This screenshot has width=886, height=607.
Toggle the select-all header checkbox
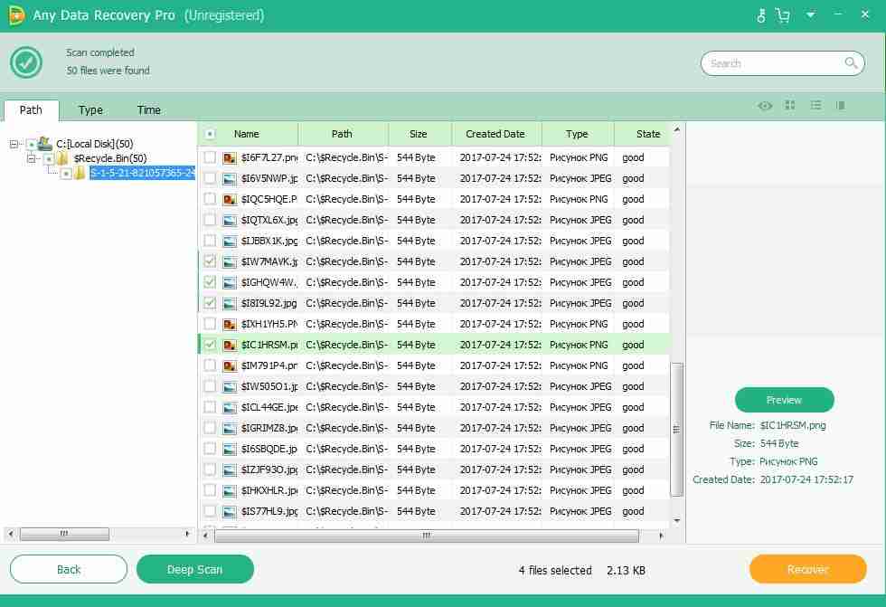tap(210, 134)
